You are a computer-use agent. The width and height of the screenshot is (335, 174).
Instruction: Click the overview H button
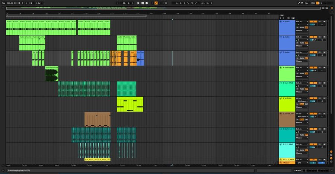(x=323, y=8)
